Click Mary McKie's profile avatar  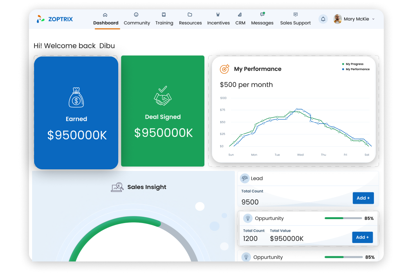[338, 19]
